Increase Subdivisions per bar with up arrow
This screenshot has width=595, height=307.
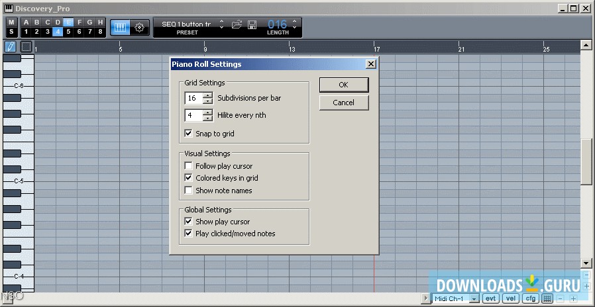click(x=207, y=95)
